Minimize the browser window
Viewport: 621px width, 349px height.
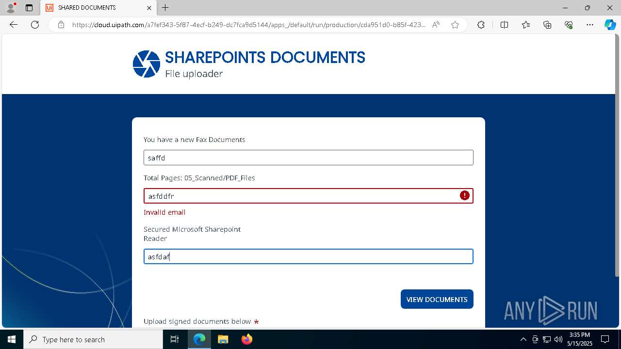pyautogui.click(x=565, y=8)
